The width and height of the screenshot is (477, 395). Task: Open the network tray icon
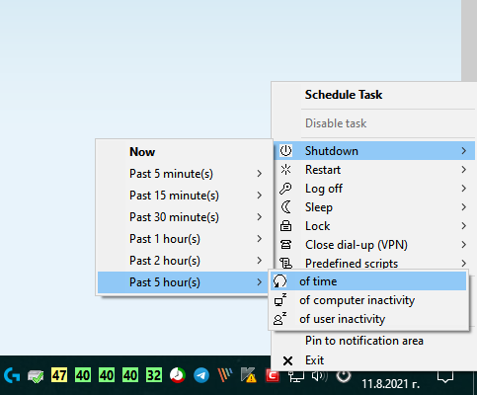click(x=295, y=375)
